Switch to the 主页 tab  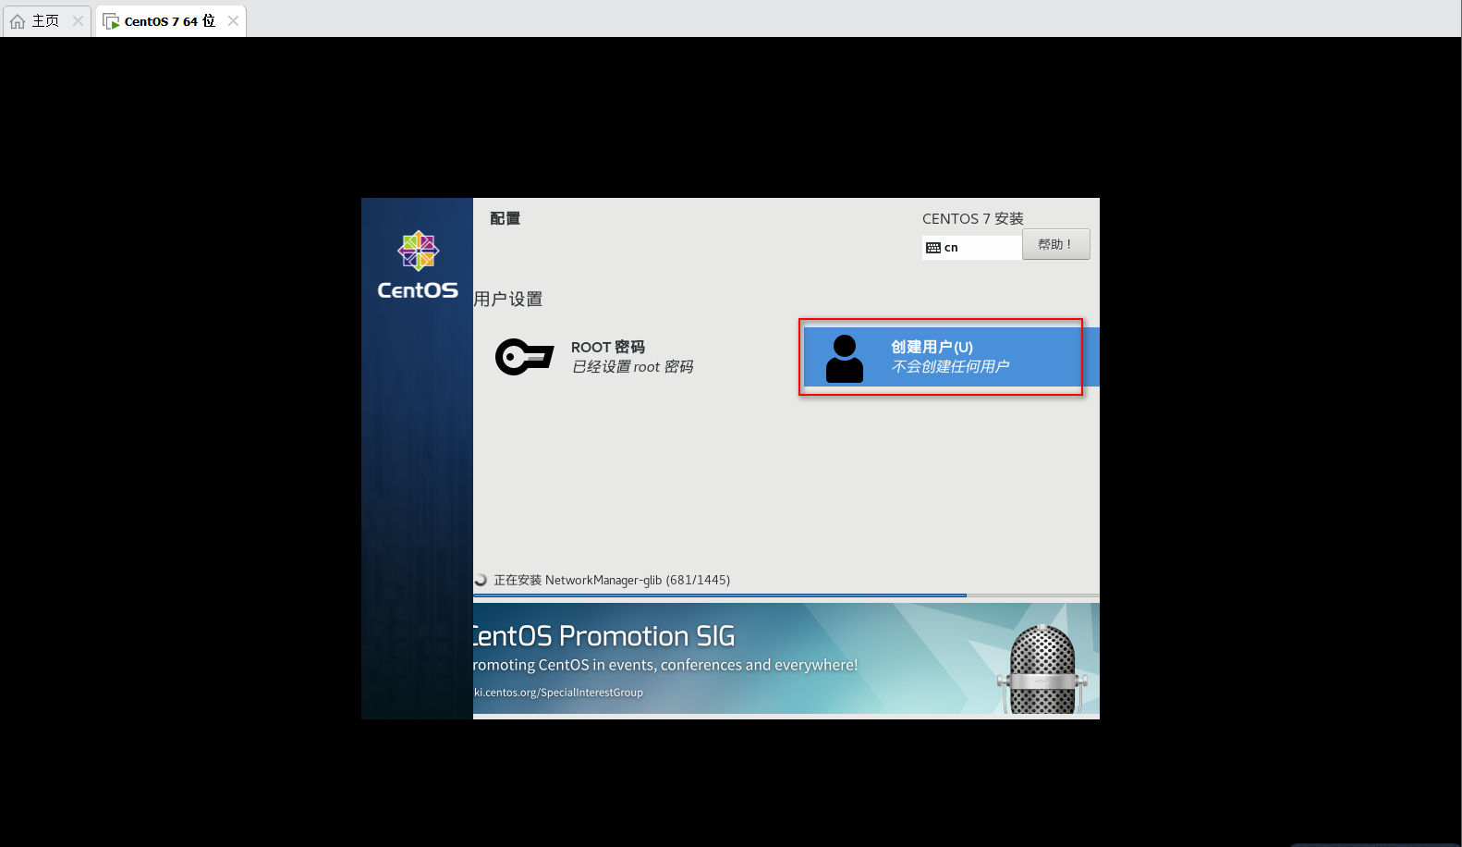[x=47, y=20]
